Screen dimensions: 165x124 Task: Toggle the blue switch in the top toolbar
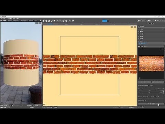(x=106, y=21)
